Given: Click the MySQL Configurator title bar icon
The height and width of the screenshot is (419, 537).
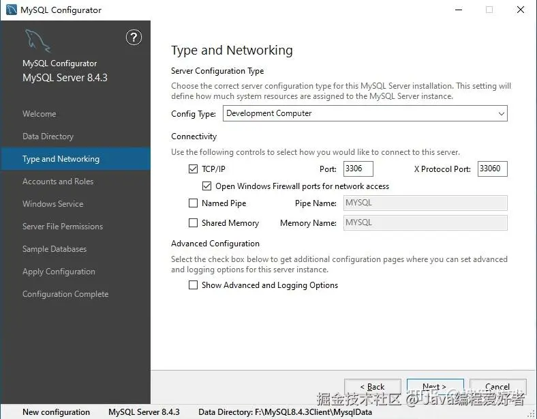Looking at the screenshot, I should 12,10.
